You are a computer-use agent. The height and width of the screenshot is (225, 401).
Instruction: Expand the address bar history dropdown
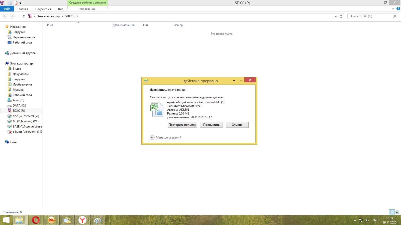pos(336,16)
